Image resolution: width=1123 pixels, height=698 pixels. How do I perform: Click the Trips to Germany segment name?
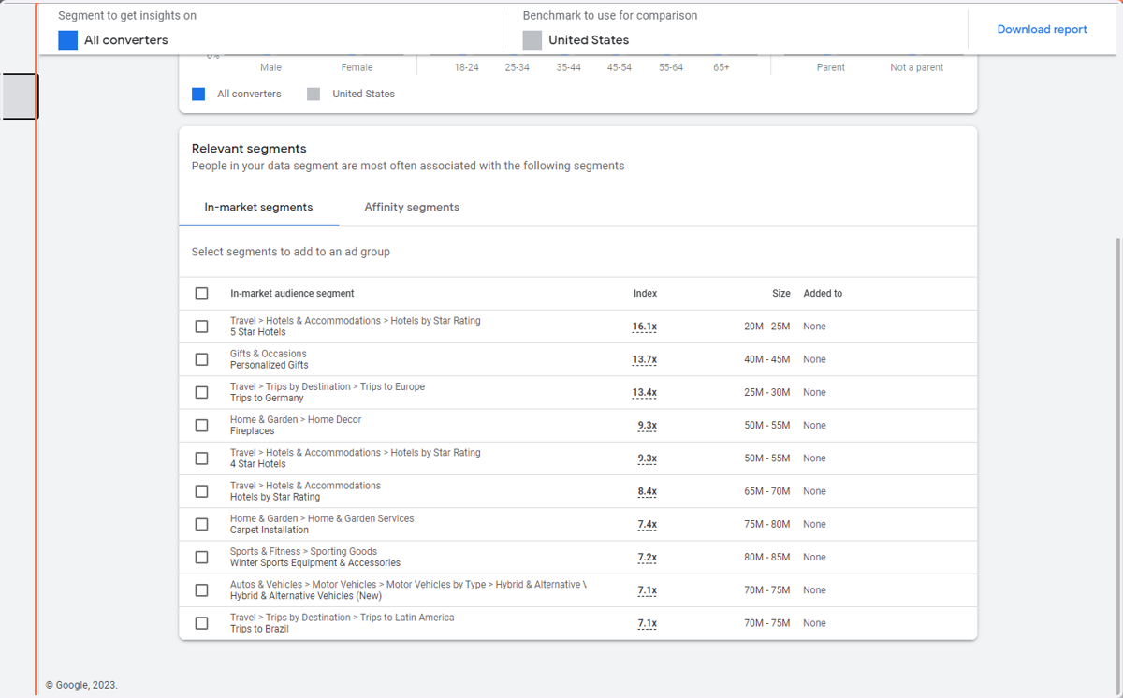[267, 398]
